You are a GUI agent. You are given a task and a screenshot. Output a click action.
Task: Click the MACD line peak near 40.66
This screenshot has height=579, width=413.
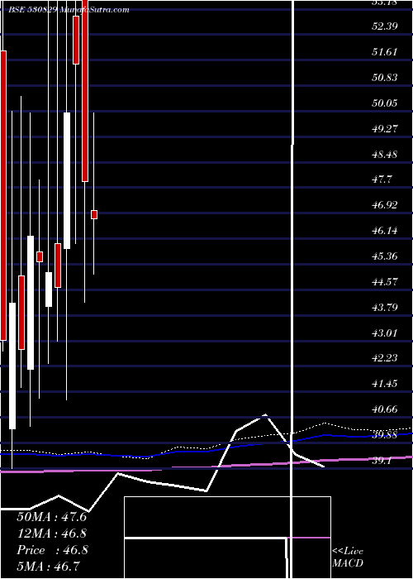coord(265,415)
